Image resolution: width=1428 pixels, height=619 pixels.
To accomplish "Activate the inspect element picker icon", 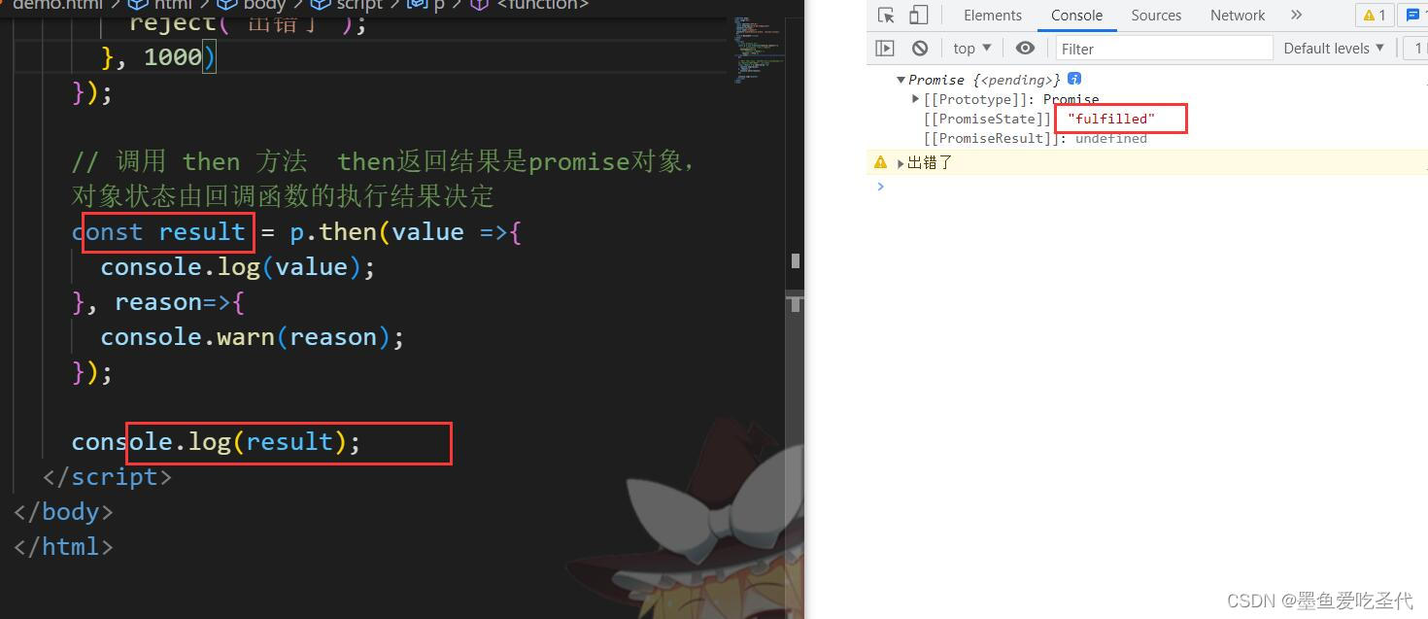I will 885,16.
